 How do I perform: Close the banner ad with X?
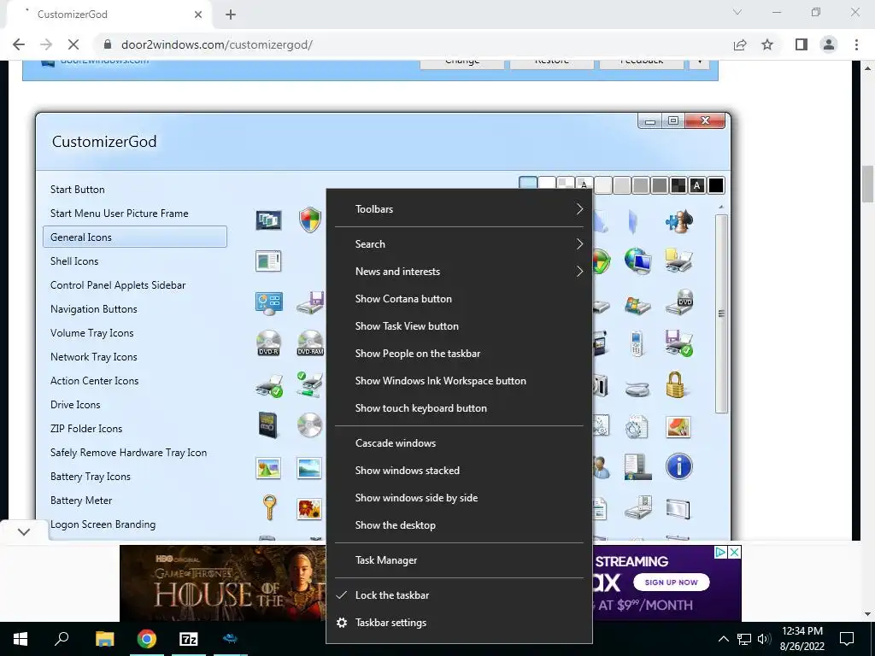[735, 552]
